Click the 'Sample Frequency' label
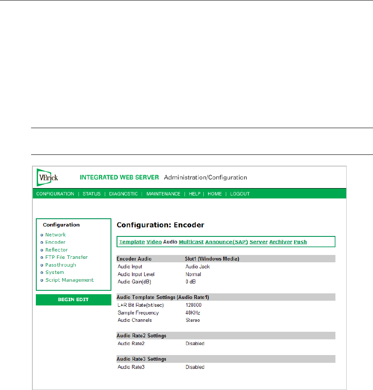Image resolution: width=373 pixels, height=390 pixels. 138,313
